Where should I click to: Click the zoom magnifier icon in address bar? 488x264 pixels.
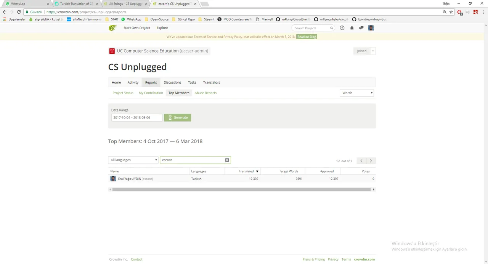click(x=445, y=12)
